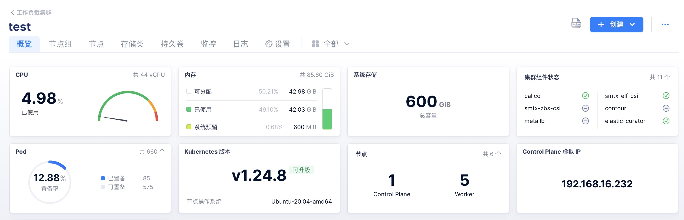This screenshot has width=684, height=220.
Task: Click the smtx-zbs-csi status icon
Action: tap(586, 108)
